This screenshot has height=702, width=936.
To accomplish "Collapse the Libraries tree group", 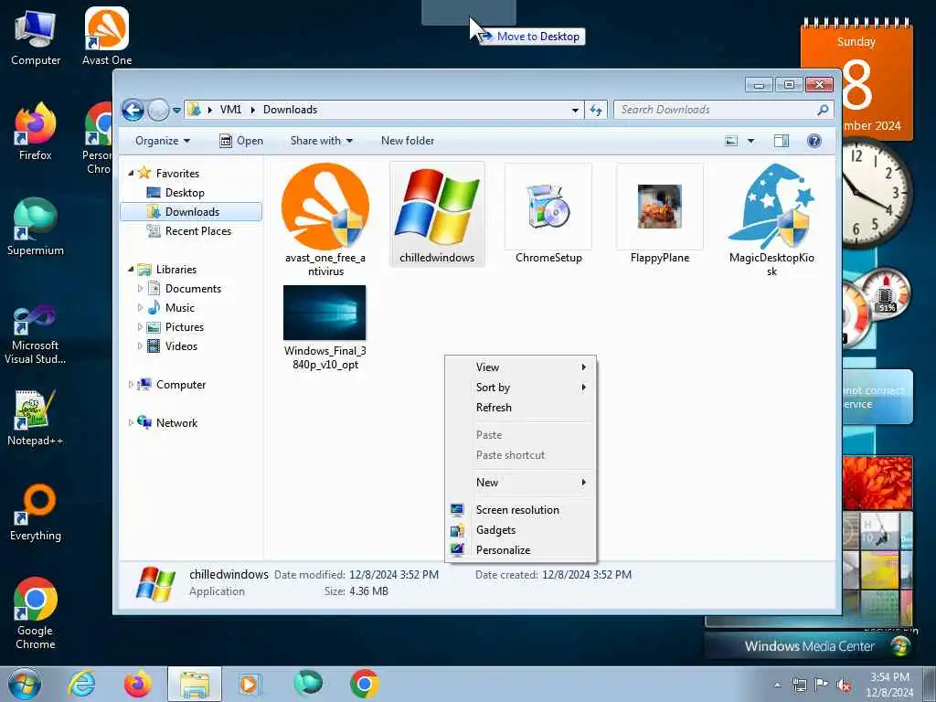I will 132,270.
